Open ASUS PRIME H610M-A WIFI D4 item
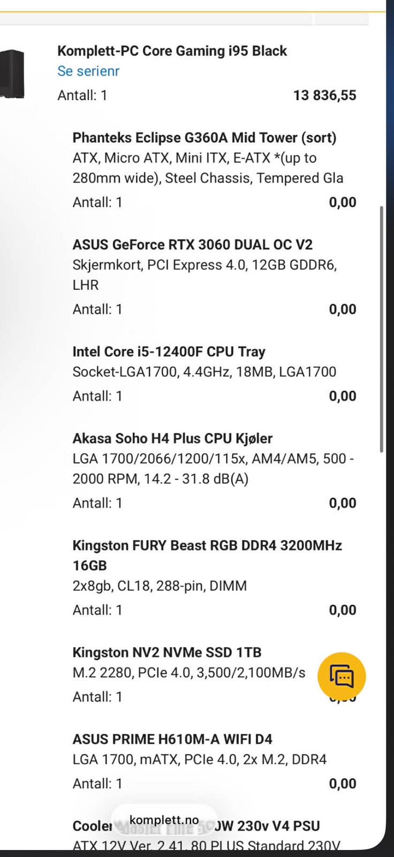Viewport: 394px width, 857px height. click(x=172, y=740)
